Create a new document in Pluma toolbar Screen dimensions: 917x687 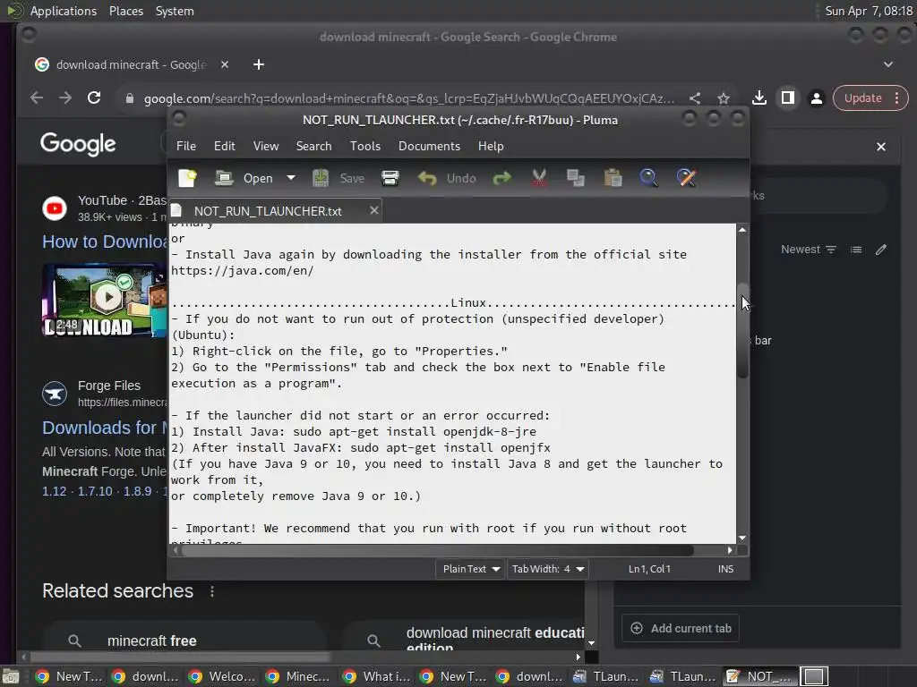click(187, 178)
